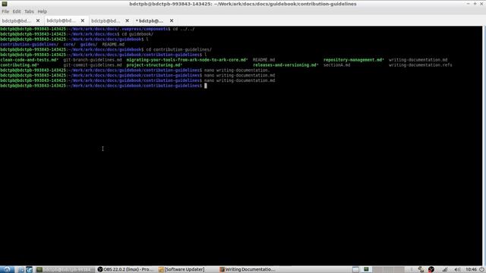Screen dimensions: 486x273
Task: Switch to the OBS 22.0.2 taskbar window
Action: [x=125, y=270]
